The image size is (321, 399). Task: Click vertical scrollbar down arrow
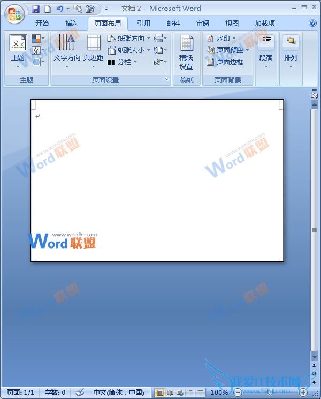point(315,357)
